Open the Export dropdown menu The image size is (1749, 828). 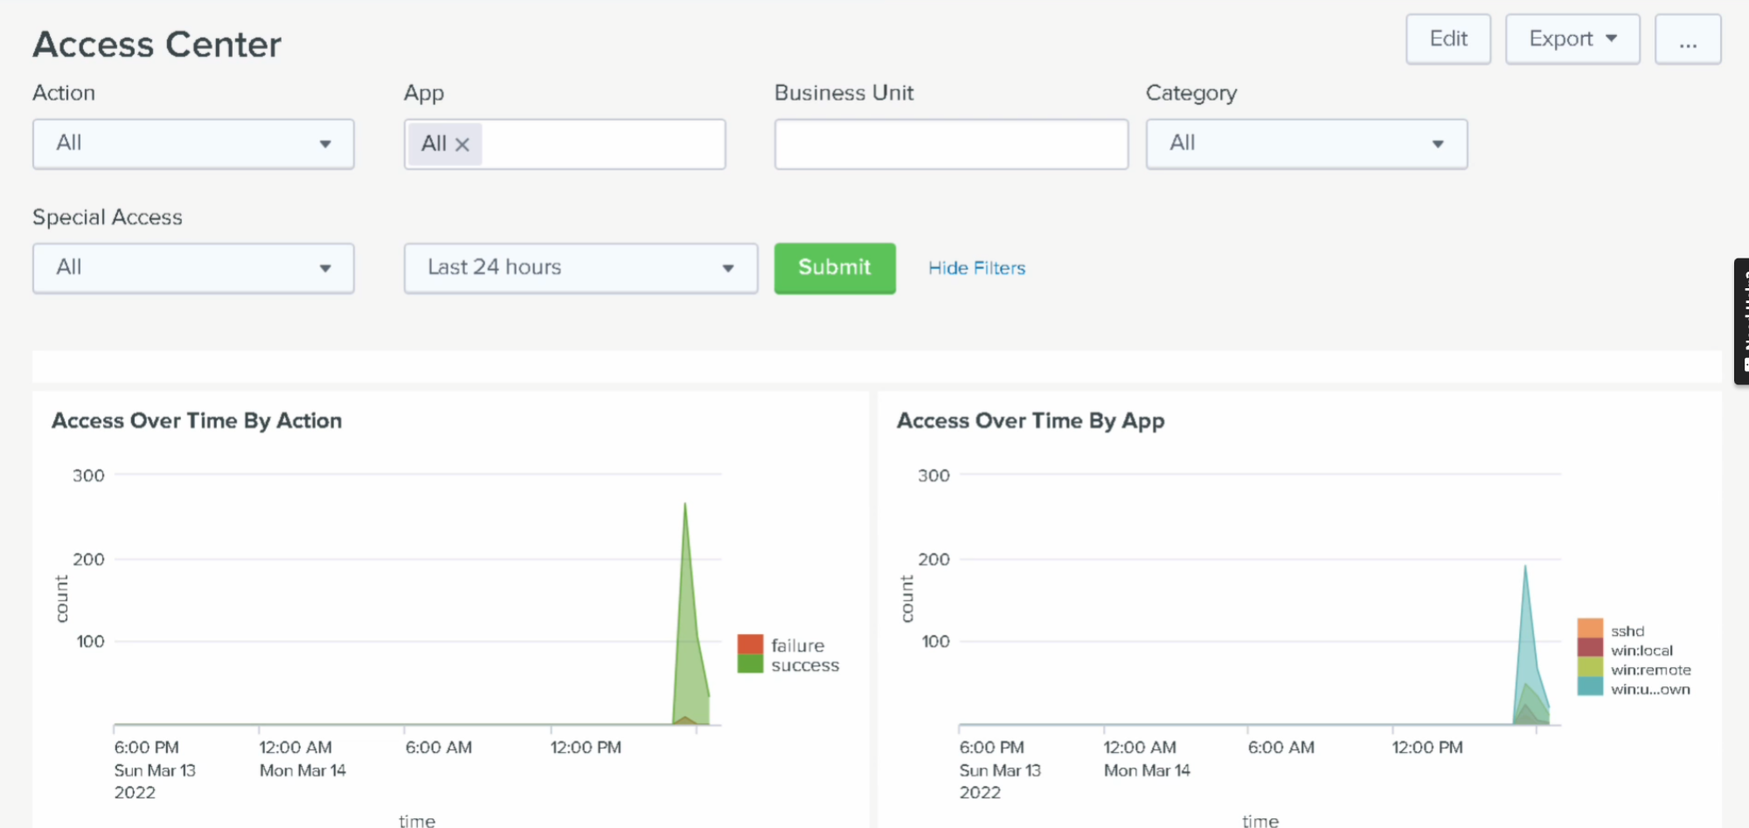1572,39
